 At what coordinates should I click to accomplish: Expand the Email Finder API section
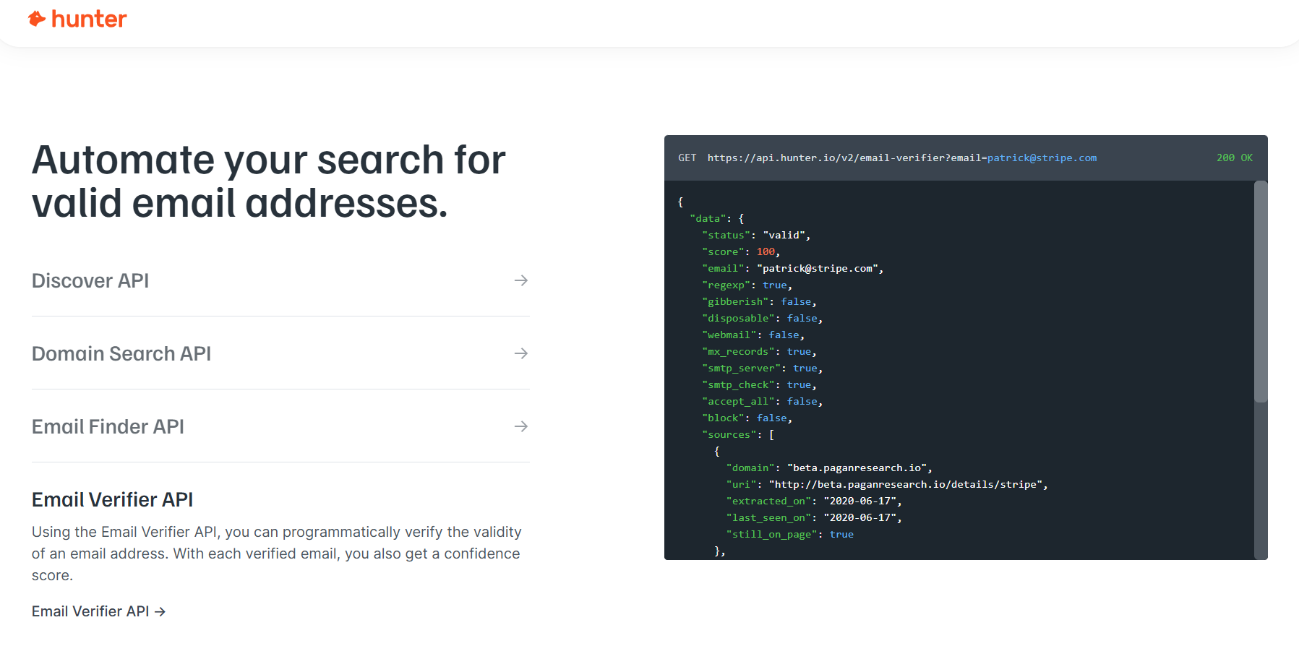point(280,426)
